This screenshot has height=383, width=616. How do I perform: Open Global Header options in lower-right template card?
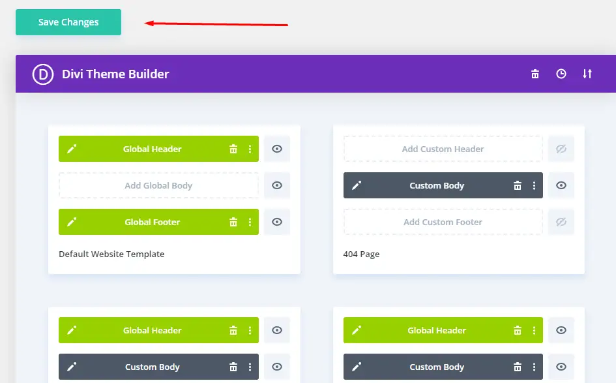[534, 330]
